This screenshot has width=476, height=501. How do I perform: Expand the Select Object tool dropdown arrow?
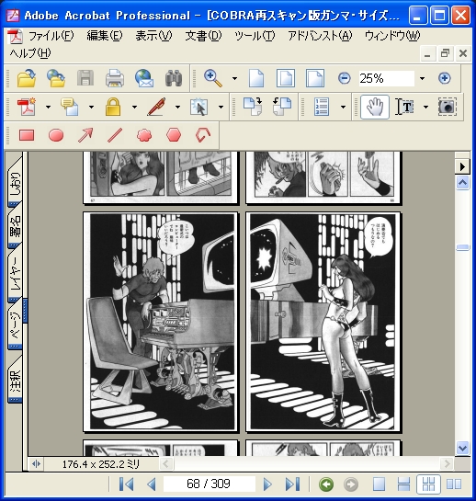coord(221,107)
